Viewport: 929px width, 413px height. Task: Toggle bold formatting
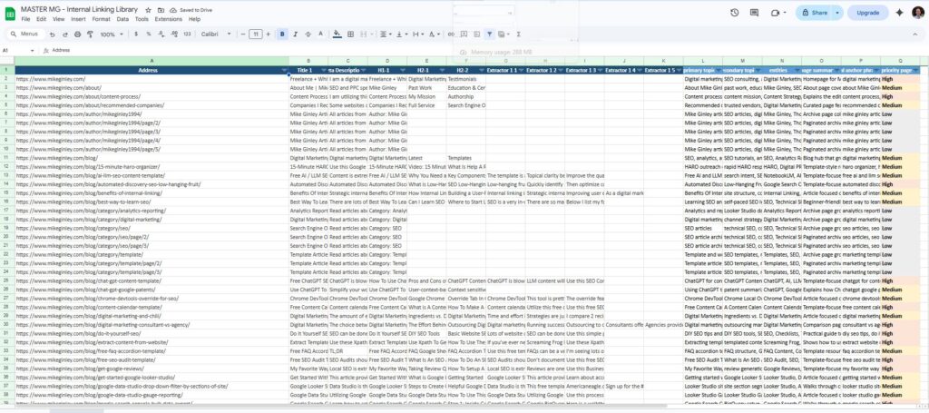pos(282,34)
